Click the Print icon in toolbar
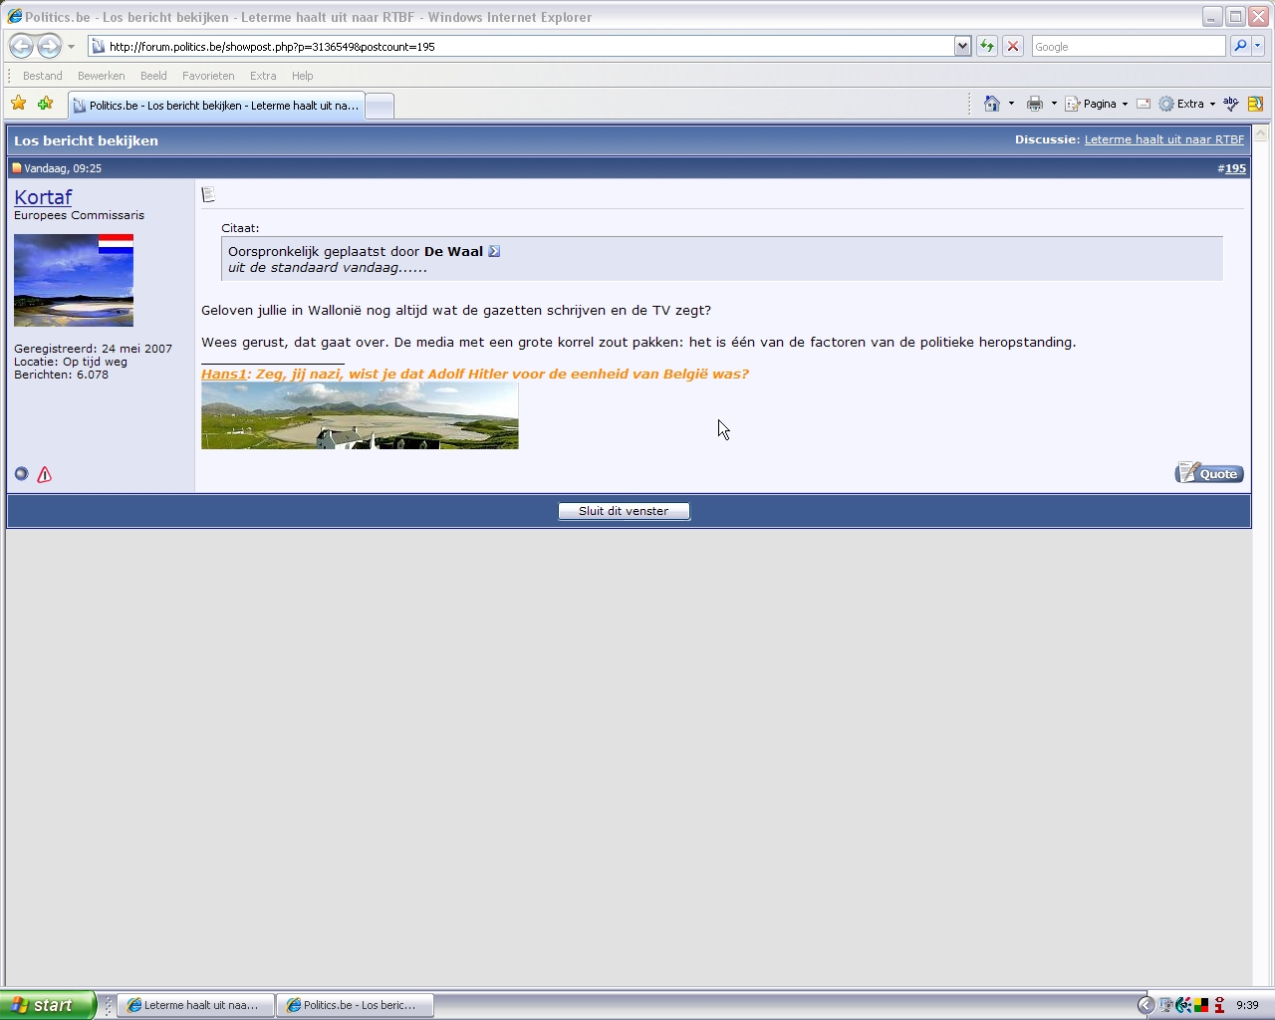This screenshot has width=1275, height=1020. (x=1035, y=104)
